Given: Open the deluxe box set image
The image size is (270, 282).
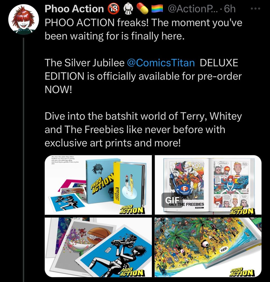Looking at the screenshot, I should pyautogui.click(x=98, y=185).
